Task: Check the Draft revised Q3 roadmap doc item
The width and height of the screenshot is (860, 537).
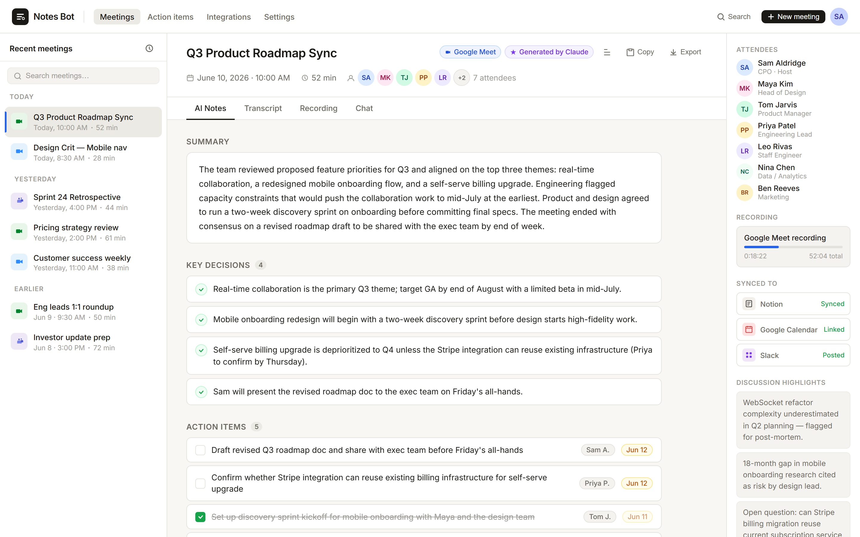Action: pos(200,450)
